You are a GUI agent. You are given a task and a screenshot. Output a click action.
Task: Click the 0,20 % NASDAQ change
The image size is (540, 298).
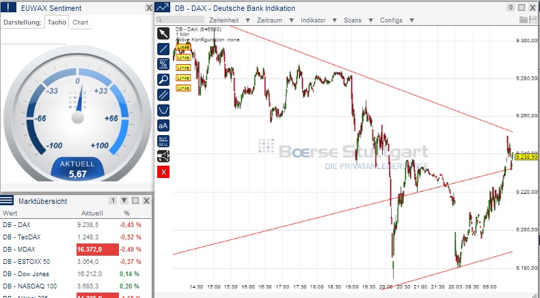pyautogui.click(x=129, y=286)
